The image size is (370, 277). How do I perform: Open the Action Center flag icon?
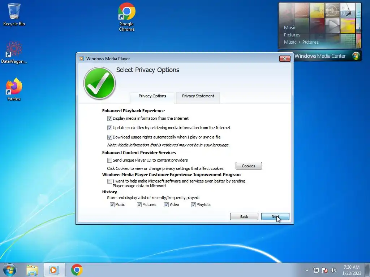coord(325,270)
